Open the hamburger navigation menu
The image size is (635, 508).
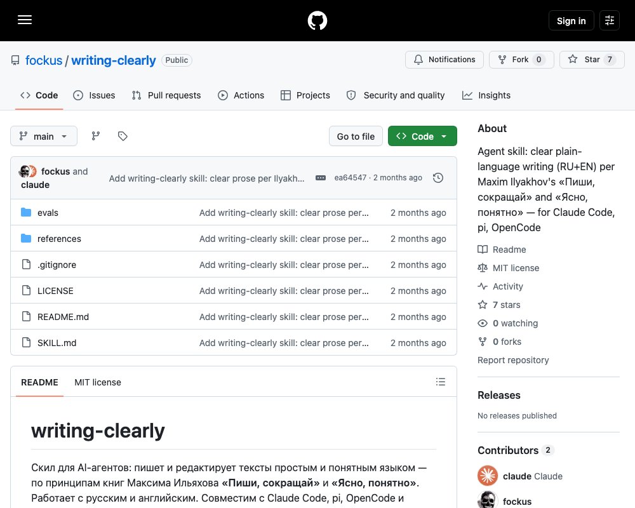click(25, 20)
